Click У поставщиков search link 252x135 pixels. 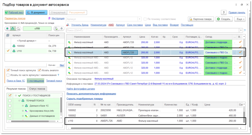[35, 81]
